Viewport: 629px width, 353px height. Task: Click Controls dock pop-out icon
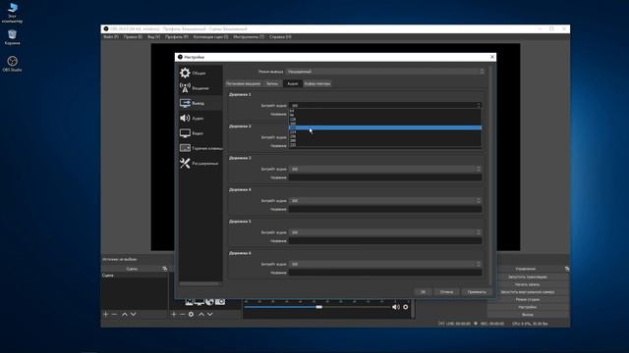[567, 269]
